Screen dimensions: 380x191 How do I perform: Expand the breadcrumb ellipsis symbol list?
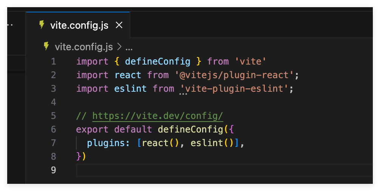pyautogui.click(x=129, y=47)
